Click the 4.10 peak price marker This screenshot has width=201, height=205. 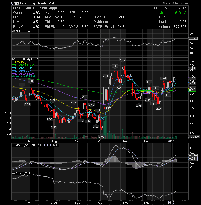[x=122, y=60]
